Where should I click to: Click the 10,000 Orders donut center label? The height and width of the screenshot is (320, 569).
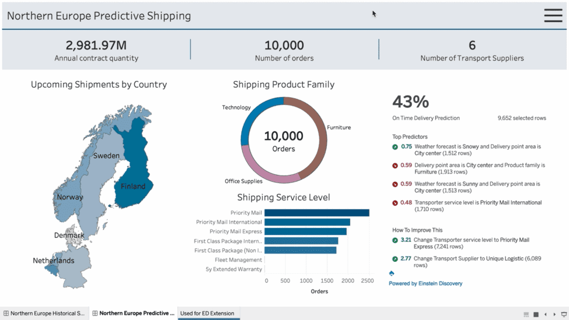tap(284, 141)
